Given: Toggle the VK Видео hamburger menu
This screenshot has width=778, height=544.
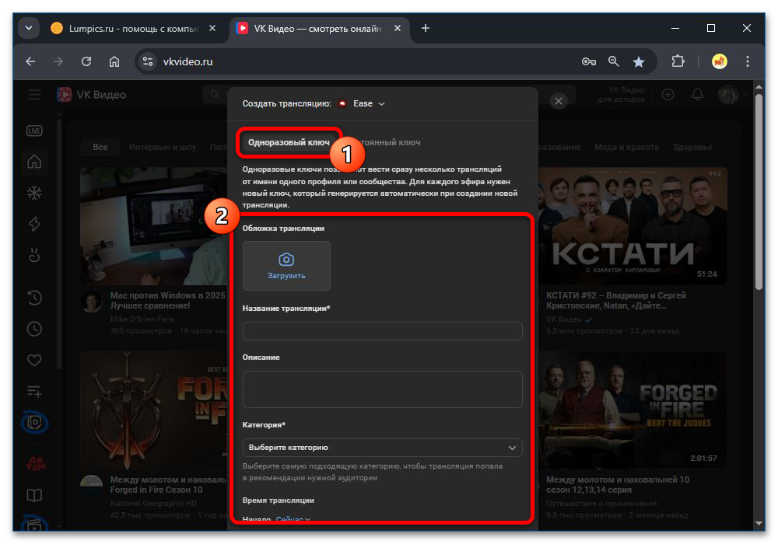Looking at the screenshot, I should (x=35, y=94).
